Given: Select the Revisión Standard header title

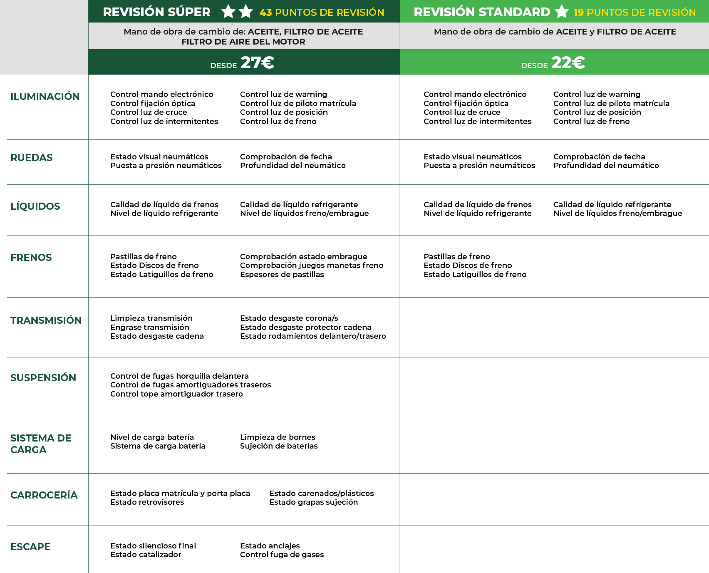Looking at the screenshot, I should click(482, 12).
